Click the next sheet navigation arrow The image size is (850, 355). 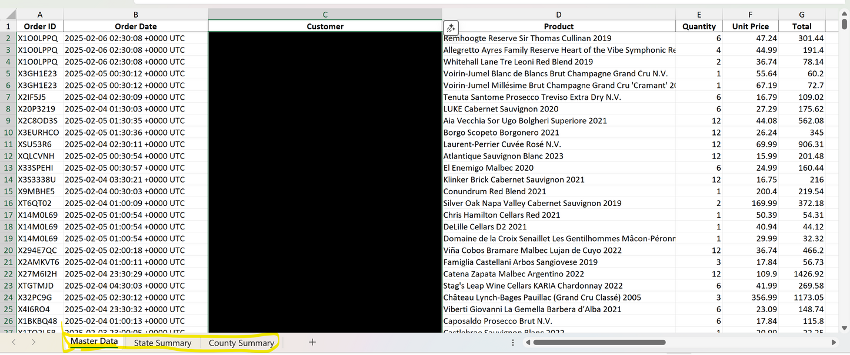34,342
